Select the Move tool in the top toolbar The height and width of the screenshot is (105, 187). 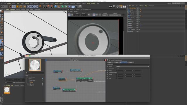[x=14, y=6]
